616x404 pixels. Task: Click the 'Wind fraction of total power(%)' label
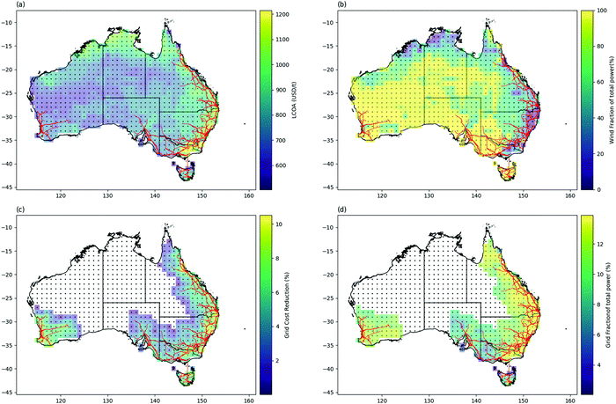tap(612, 99)
